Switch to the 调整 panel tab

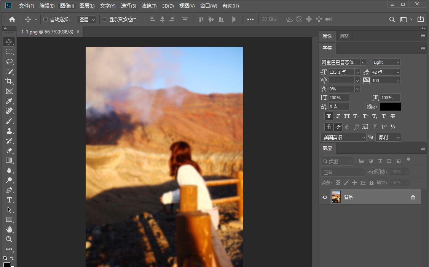pyautogui.click(x=344, y=36)
